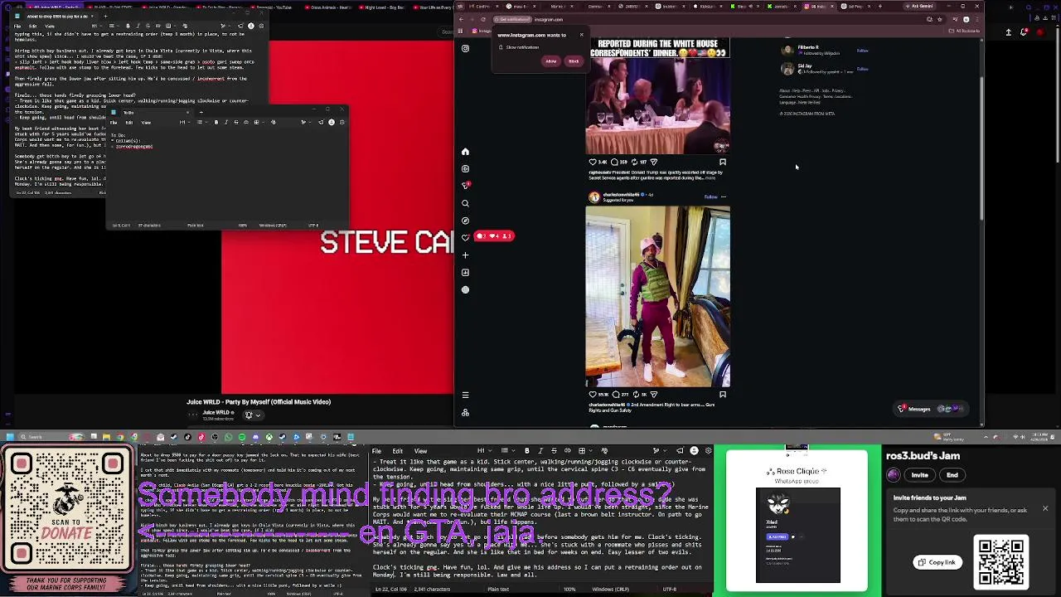Click the Instagram logo icon
The width and height of the screenshot is (1061, 597).
tap(465, 48)
